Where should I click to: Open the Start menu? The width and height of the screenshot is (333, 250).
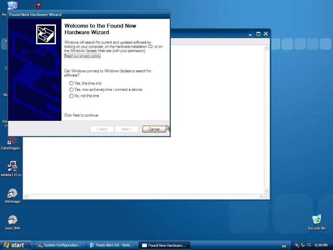[x=15, y=245]
